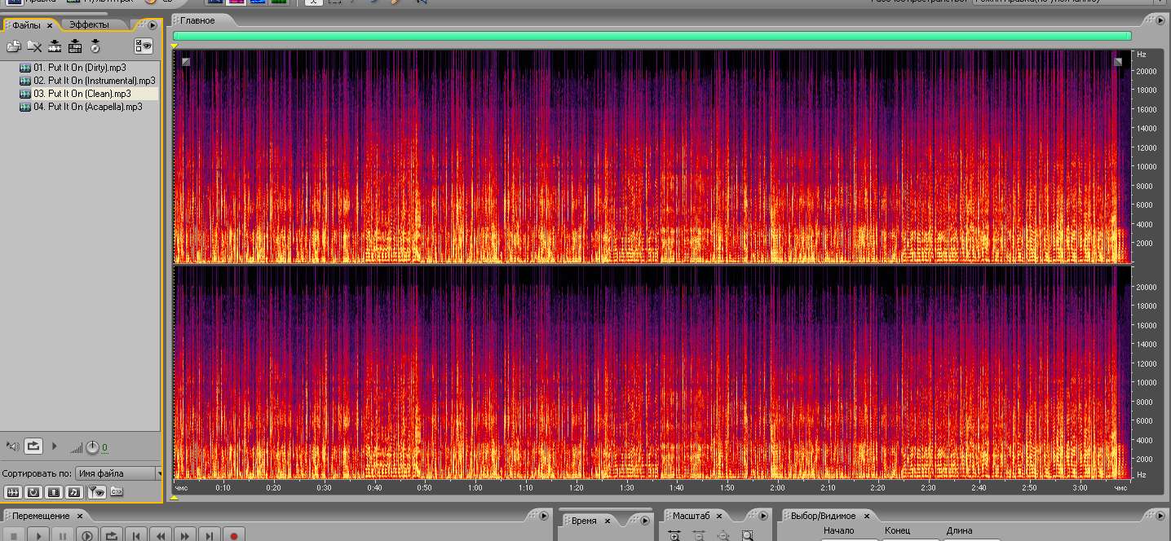The width and height of the screenshot is (1171, 541).
Task: Select the Масштаб panel tab
Action: [691, 517]
